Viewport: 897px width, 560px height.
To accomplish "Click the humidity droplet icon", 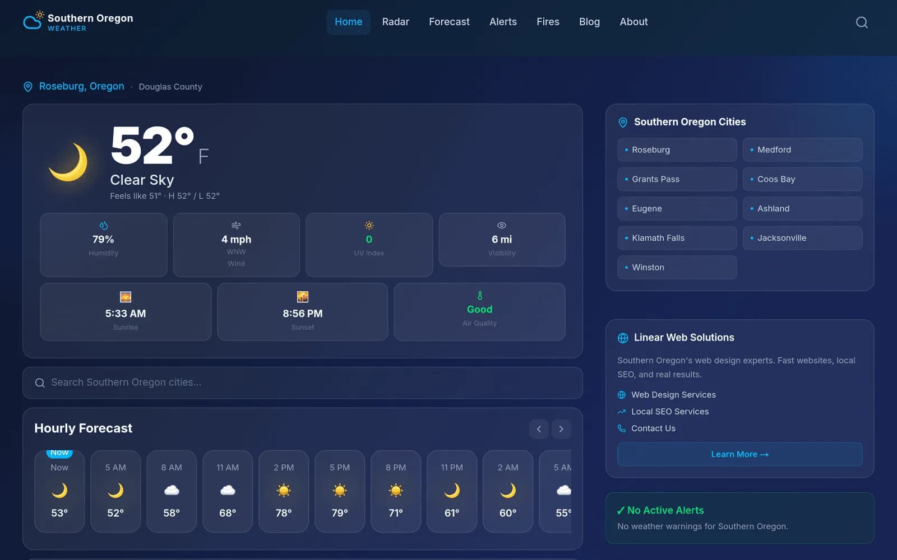I will coord(103,225).
